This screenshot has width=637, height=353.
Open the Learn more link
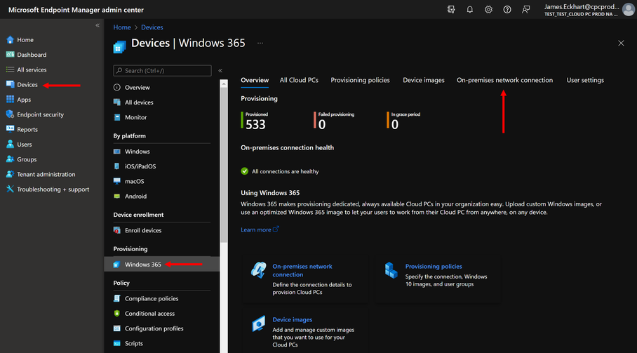(x=260, y=229)
